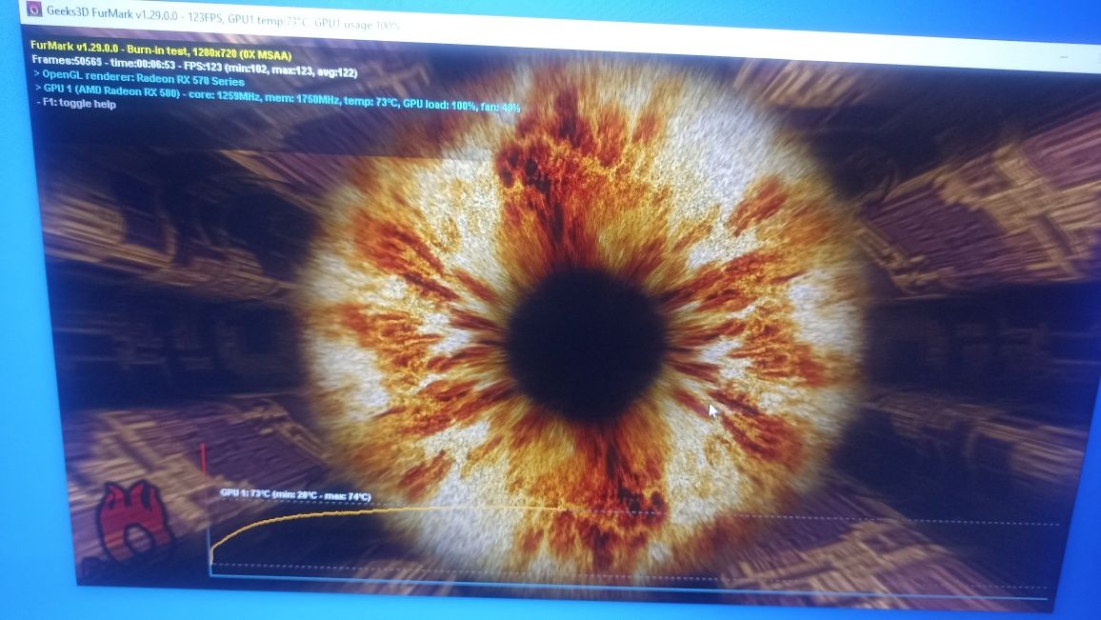Click the 'GPU 1 (AMD Radeon RX 580)' info line
The height and width of the screenshot is (620, 1101).
point(277,98)
